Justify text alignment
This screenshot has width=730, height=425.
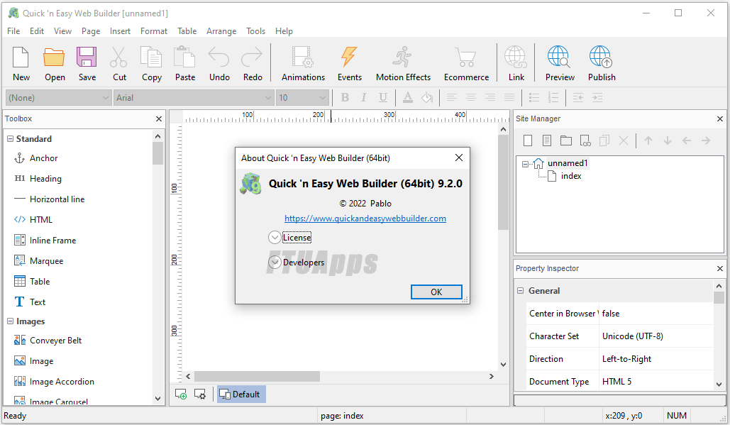pos(509,97)
